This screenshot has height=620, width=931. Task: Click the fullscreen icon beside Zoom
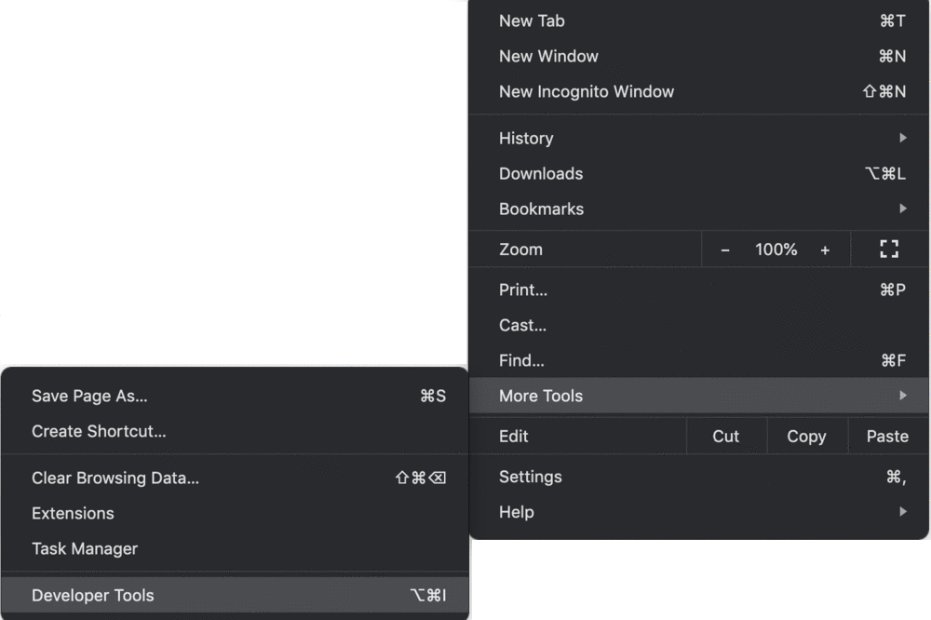[889, 249]
